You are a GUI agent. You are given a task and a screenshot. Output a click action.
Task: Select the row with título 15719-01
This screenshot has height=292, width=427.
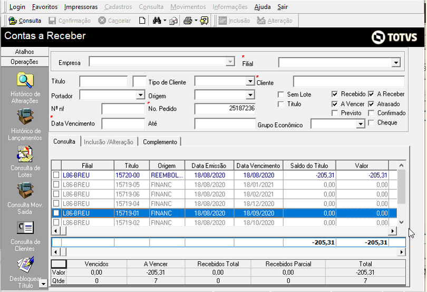click(x=224, y=213)
